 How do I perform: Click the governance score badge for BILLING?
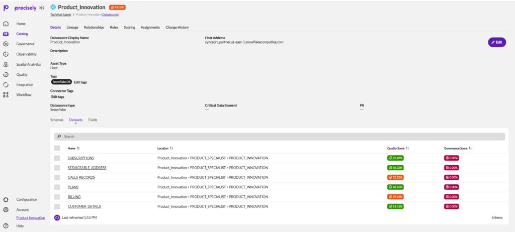point(451,197)
